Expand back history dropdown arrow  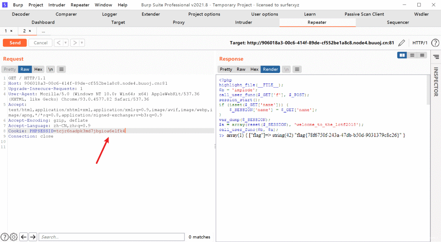65,43
